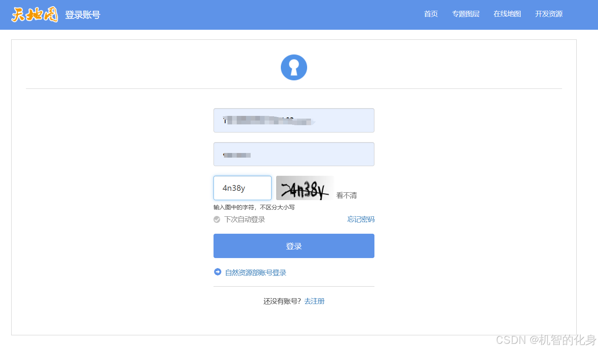Go to 在线地图 in the top navigation
The image size is (598, 350).
pos(507,14)
